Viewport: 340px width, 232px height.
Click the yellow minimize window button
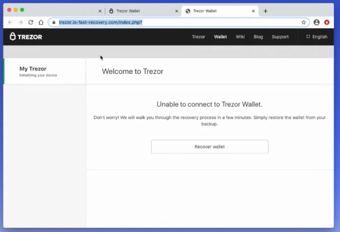[16, 10]
